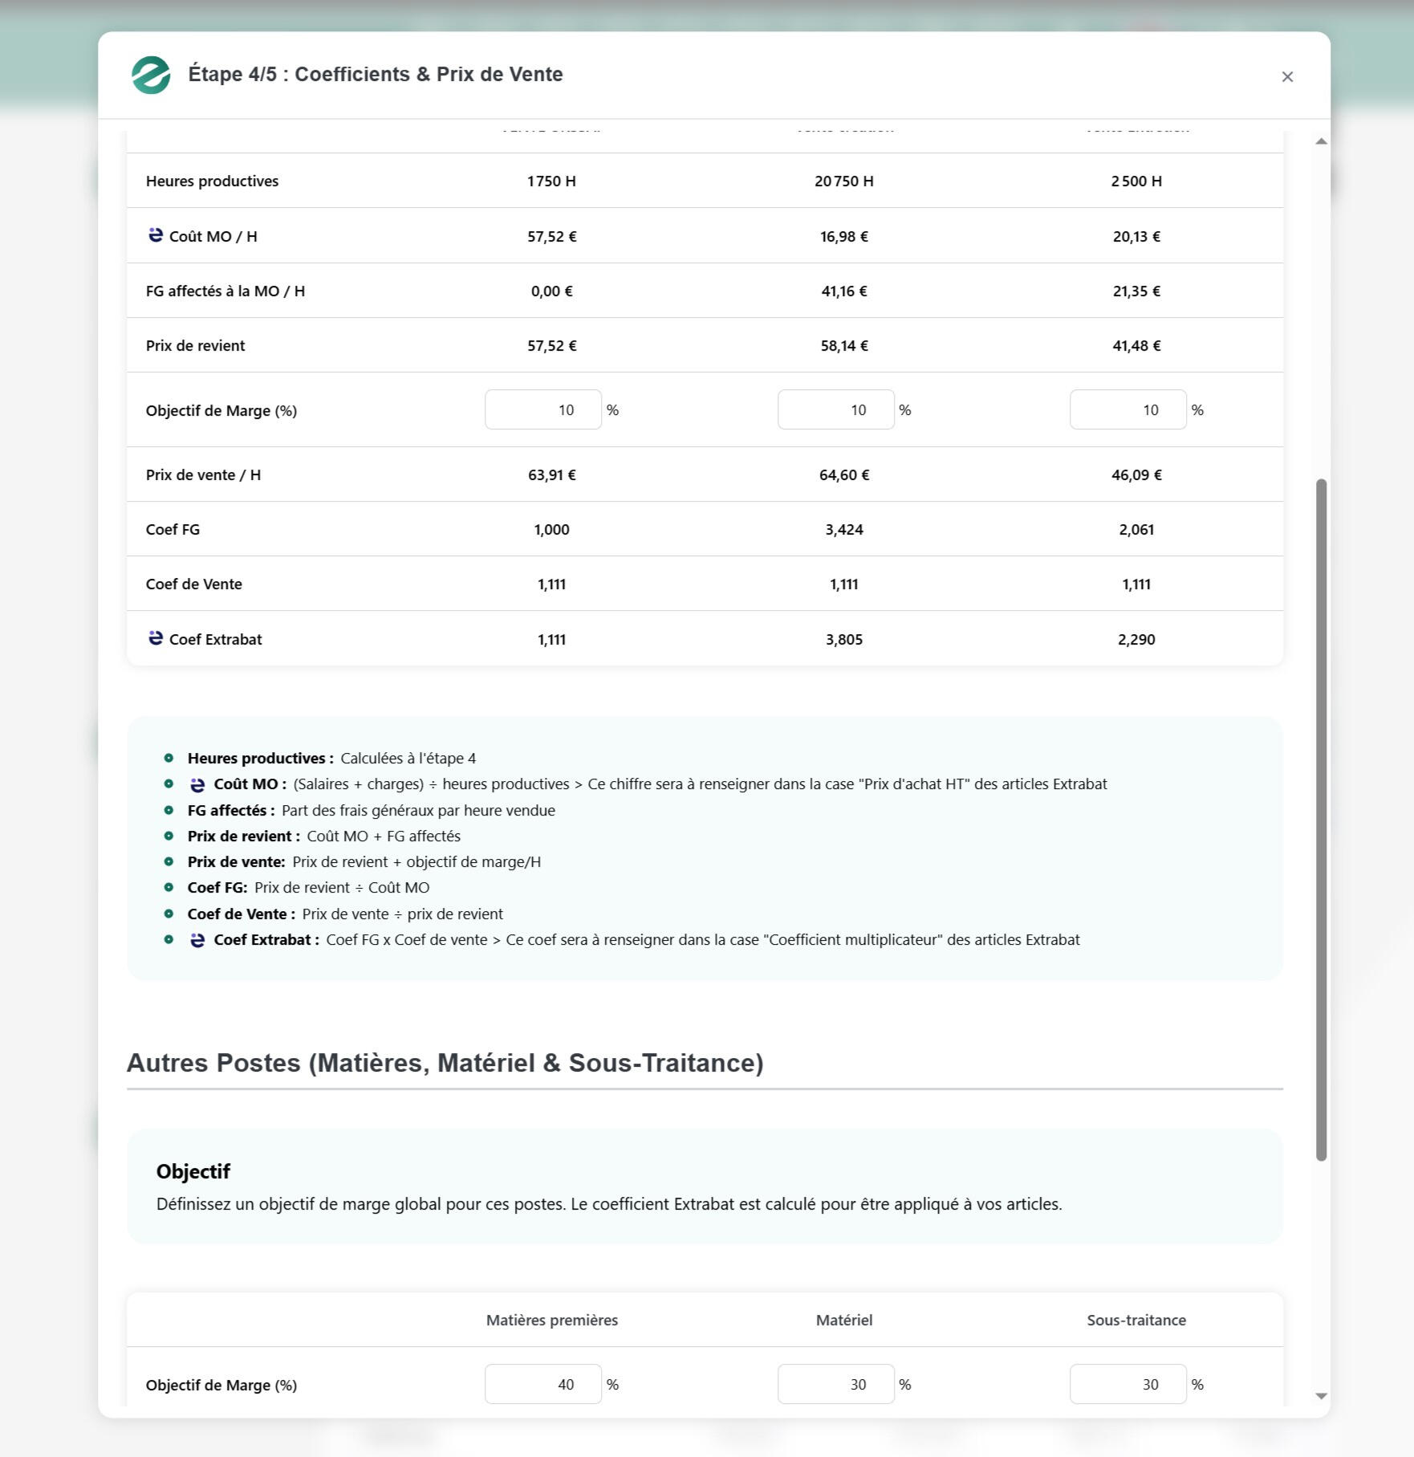Close the Coefficients & Prix de Vente modal
Image resolution: width=1414 pixels, height=1457 pixels.
tap(1287, 76)
